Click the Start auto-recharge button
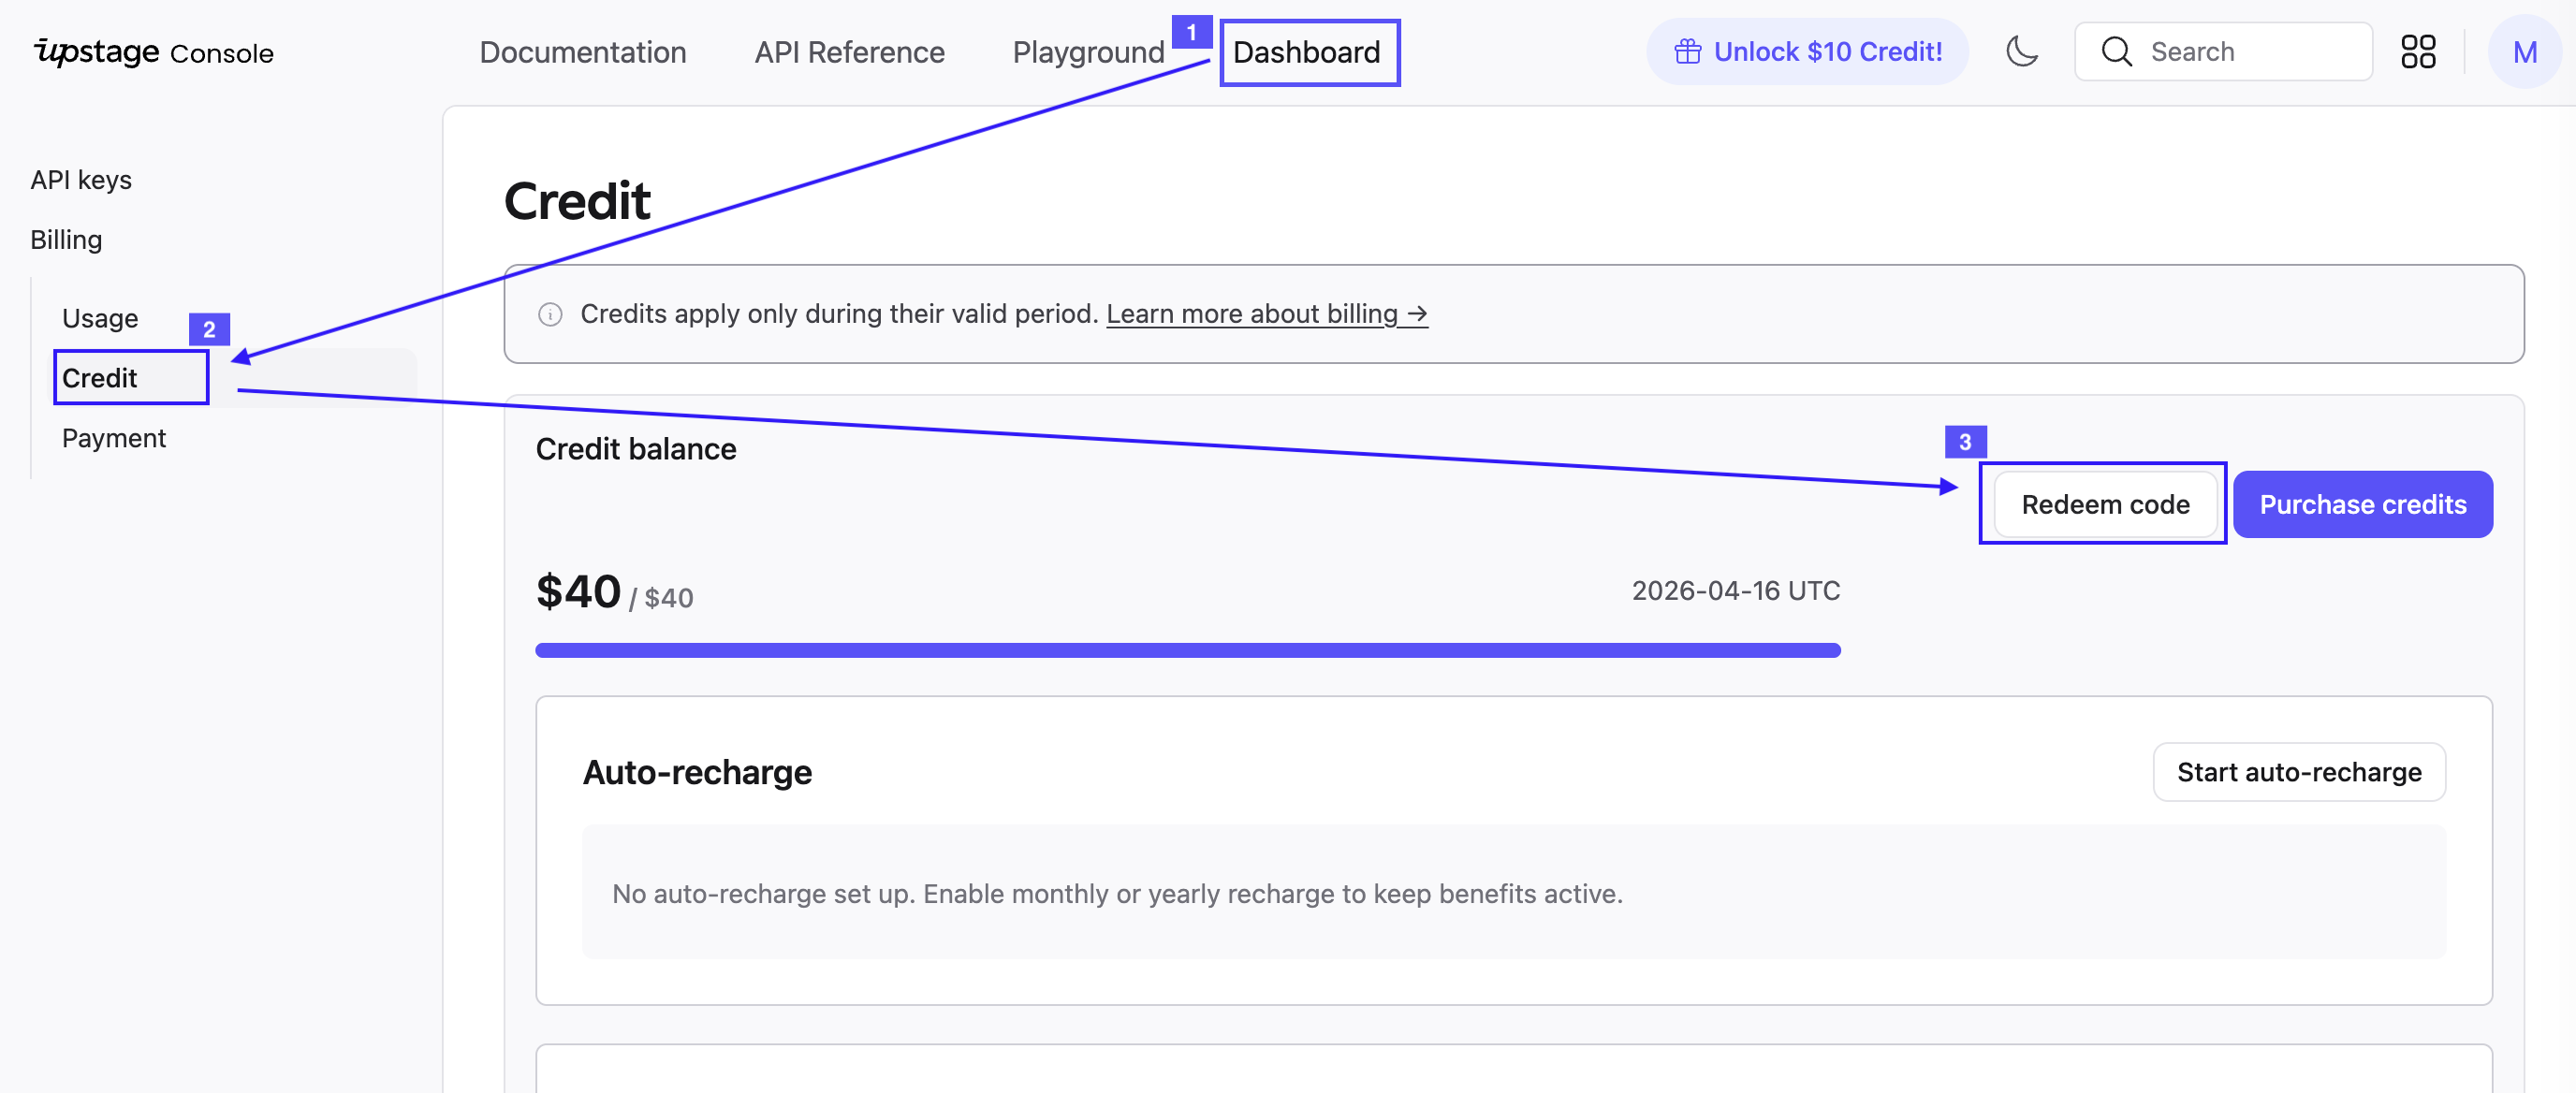2576x1093 pixels. click(x=2298, y=772)
